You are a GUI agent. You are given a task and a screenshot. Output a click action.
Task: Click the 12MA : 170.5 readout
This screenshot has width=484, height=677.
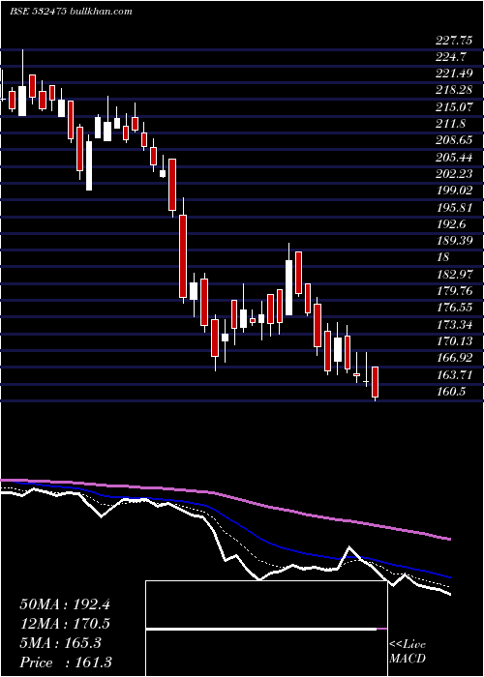coord(65,624)
